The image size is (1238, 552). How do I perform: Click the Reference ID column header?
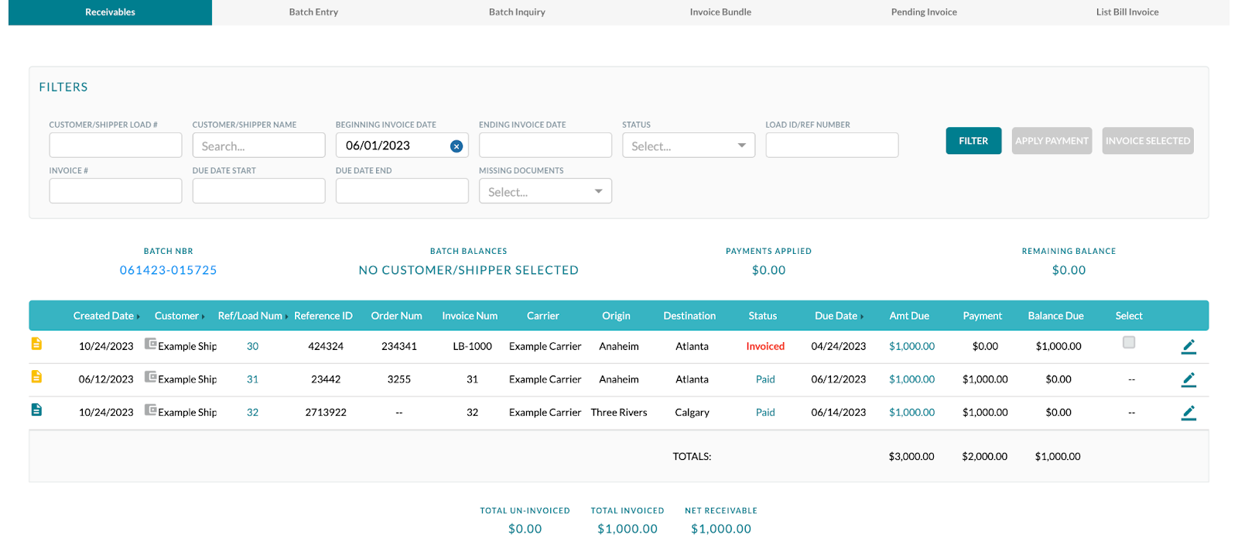323,316
